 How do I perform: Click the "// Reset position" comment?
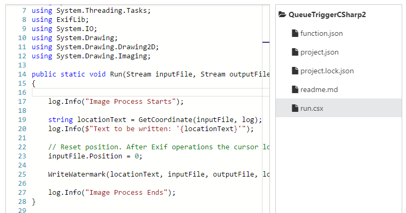coord(85,147)
